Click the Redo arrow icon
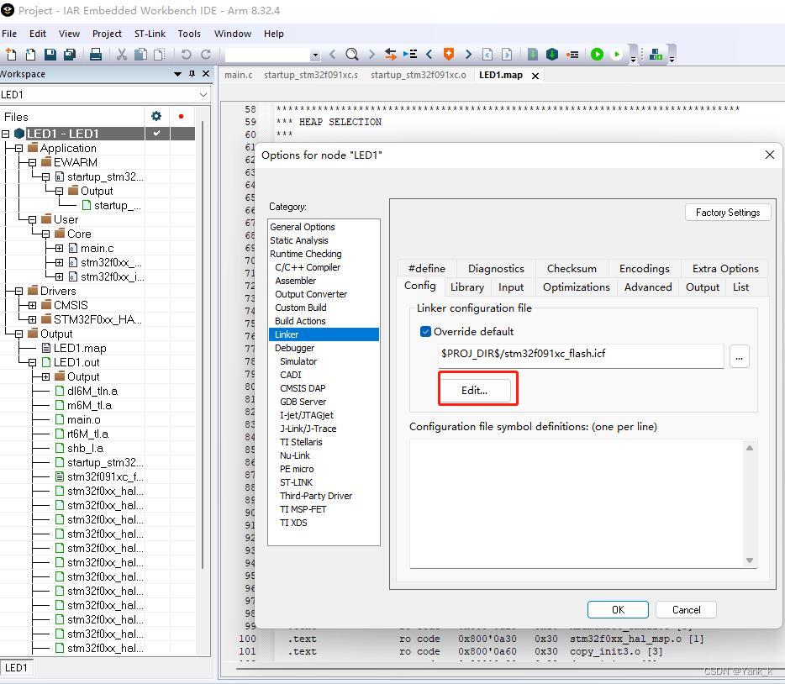 [206, 54]
